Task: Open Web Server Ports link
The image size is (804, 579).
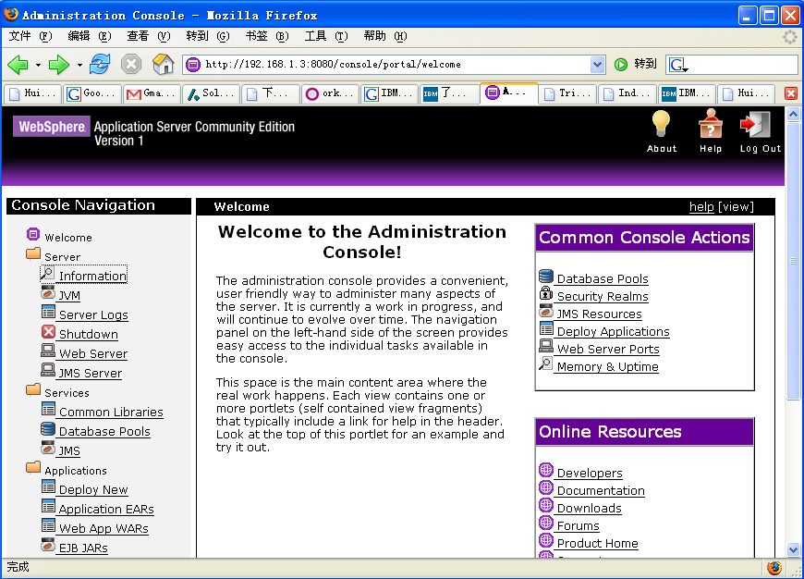Action: click(x=608, y=349)
